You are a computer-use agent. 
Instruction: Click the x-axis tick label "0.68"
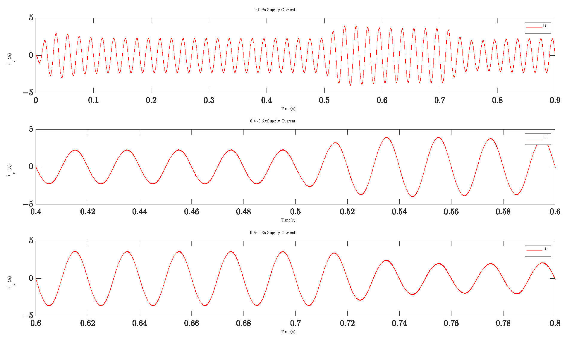(244, 323)
